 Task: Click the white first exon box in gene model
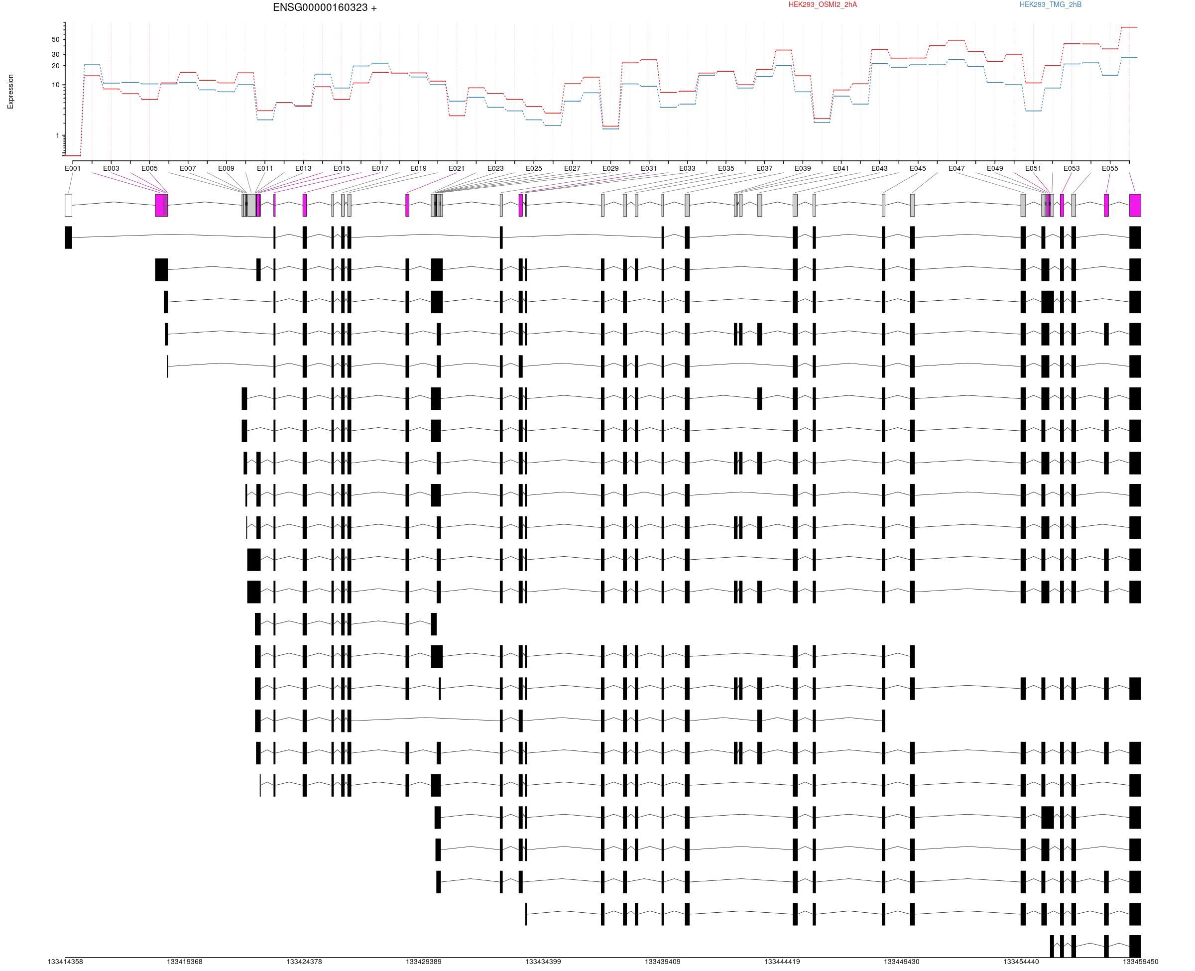(68, 205)
